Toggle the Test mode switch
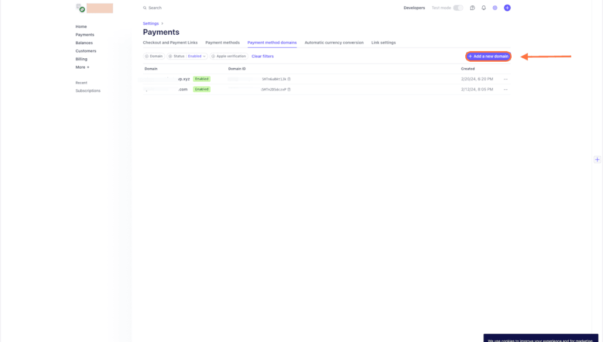This screenshot has width=603, height=342. tap(458, 8)
